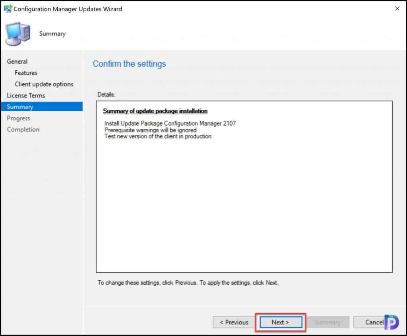
Task: Select 'Prerequisite warnings will be ignored' line
Action: (x=151, y=130)
